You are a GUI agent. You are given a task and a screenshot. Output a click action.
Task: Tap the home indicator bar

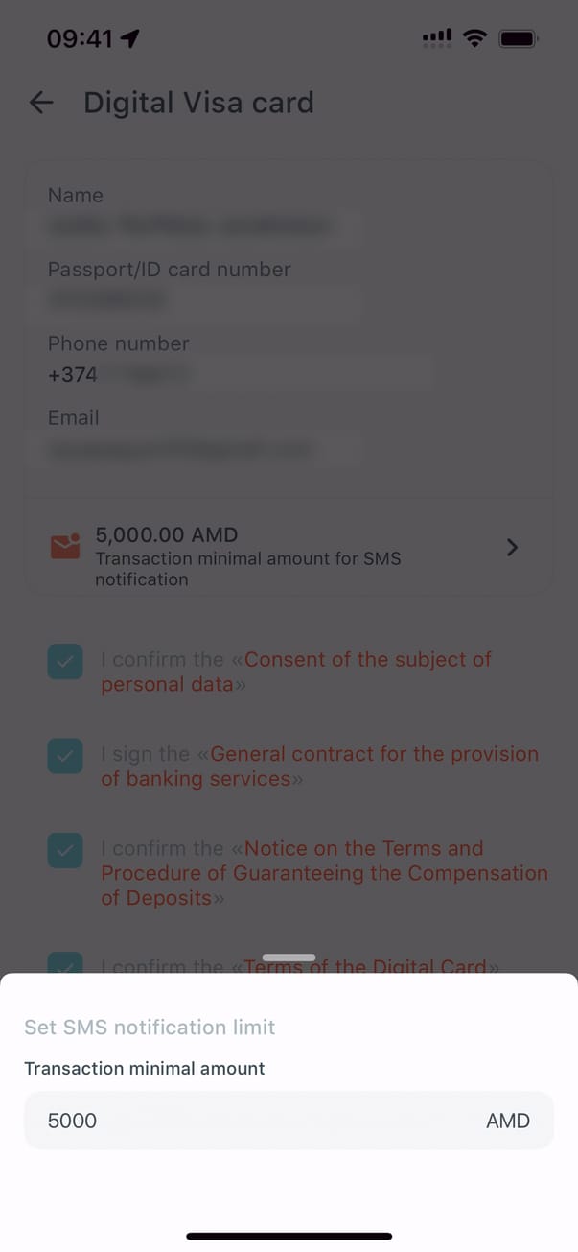[289, 1236]
